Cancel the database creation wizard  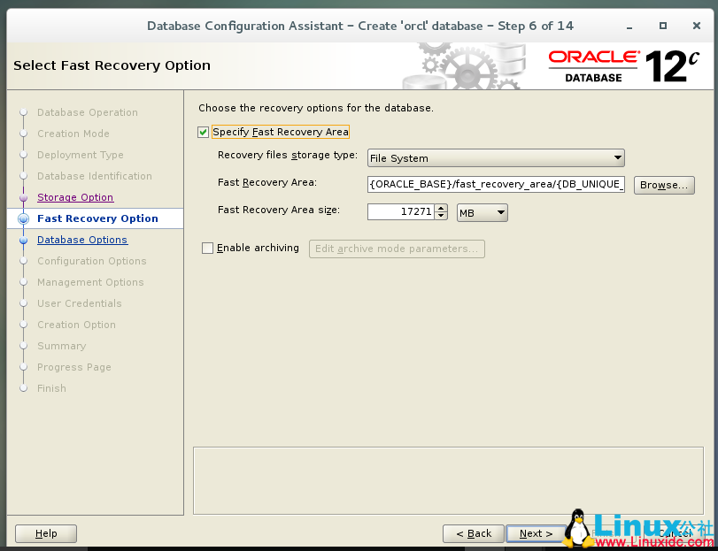(x=676, y=533)
